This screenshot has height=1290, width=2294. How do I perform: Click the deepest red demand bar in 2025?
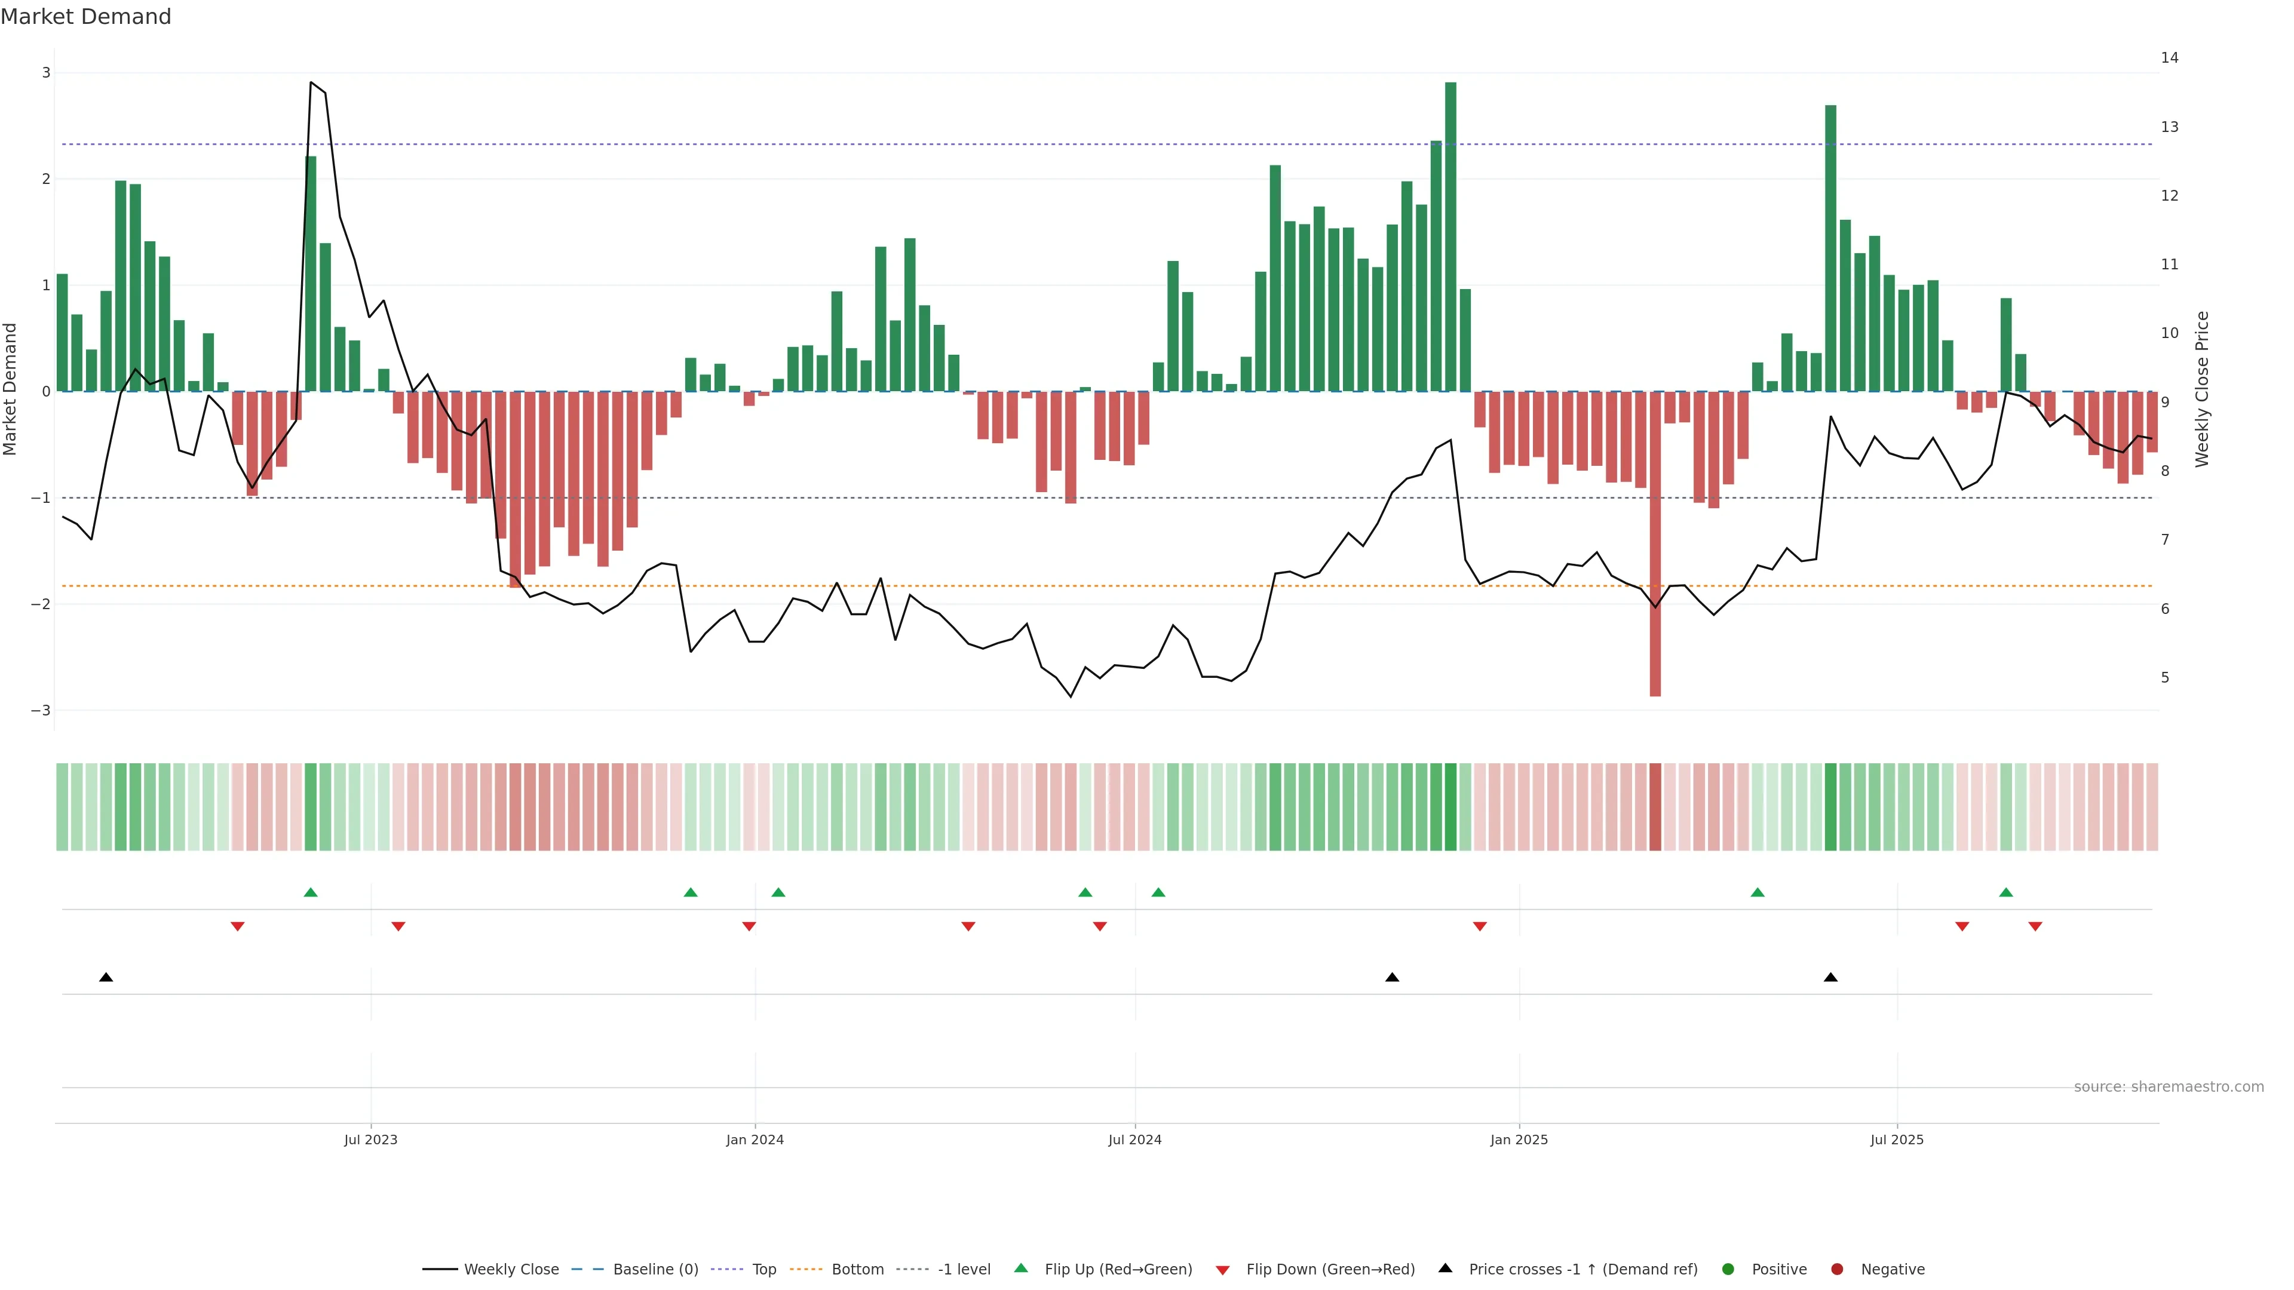(x=1655, y=543)
